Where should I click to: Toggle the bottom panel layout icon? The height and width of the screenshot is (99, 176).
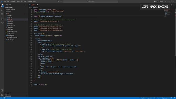click(x=157, y=2)
